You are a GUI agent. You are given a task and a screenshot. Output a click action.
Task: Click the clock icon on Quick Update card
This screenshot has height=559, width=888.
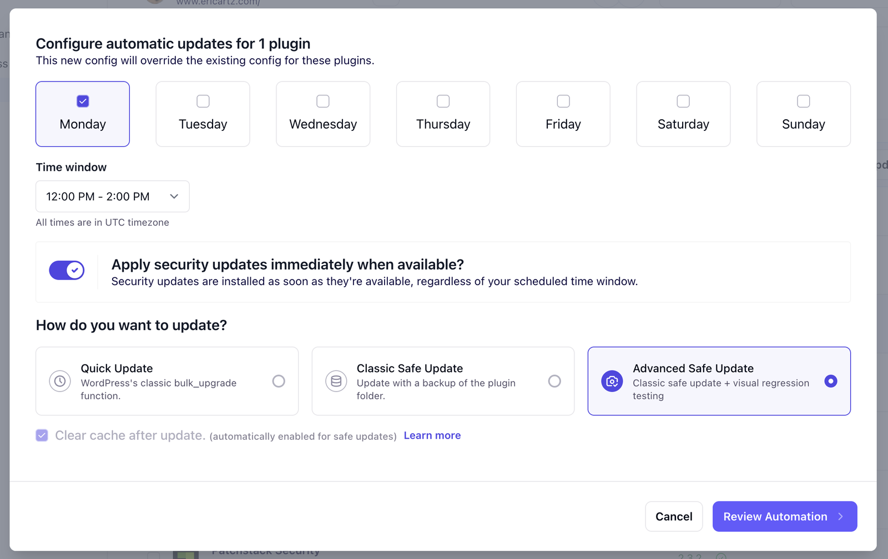click(60, 381)
